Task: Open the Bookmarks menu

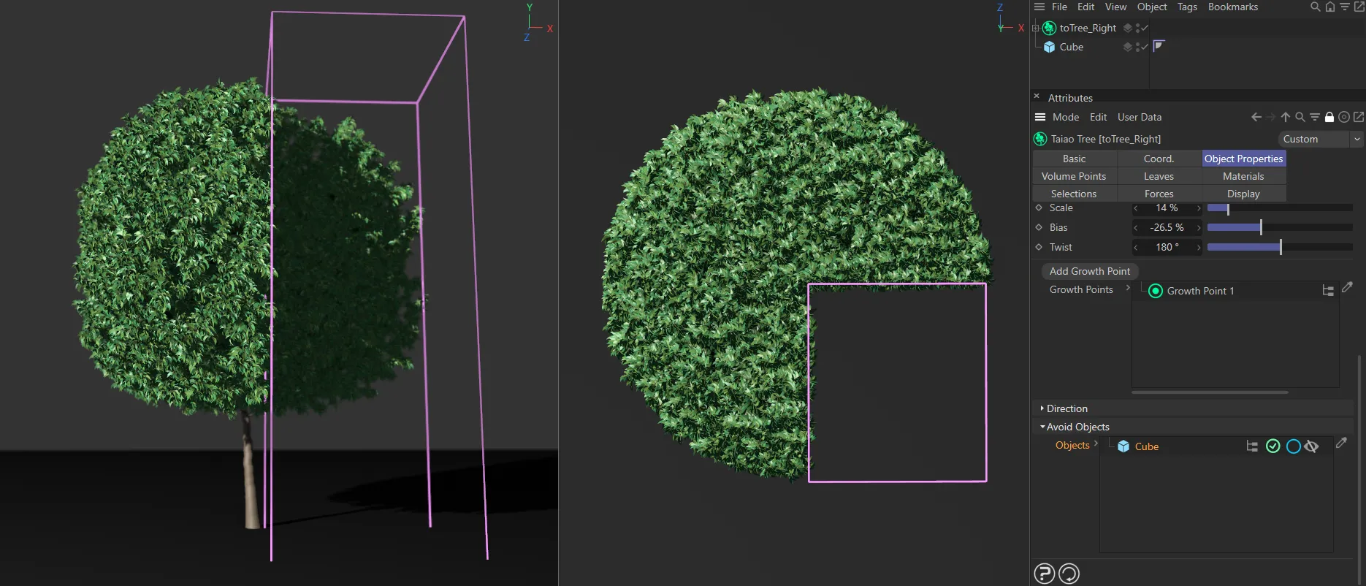Action: coord(1233,7)
